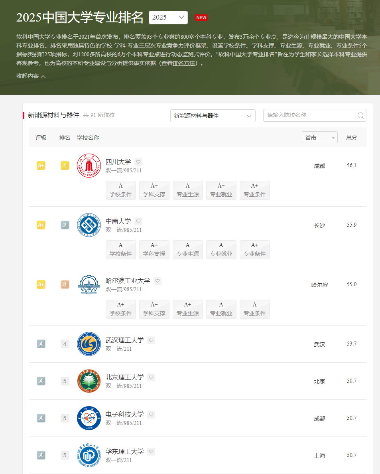
Task: Click 华东理工大学's rank 5 badge
Action: [x=65, y=455]
